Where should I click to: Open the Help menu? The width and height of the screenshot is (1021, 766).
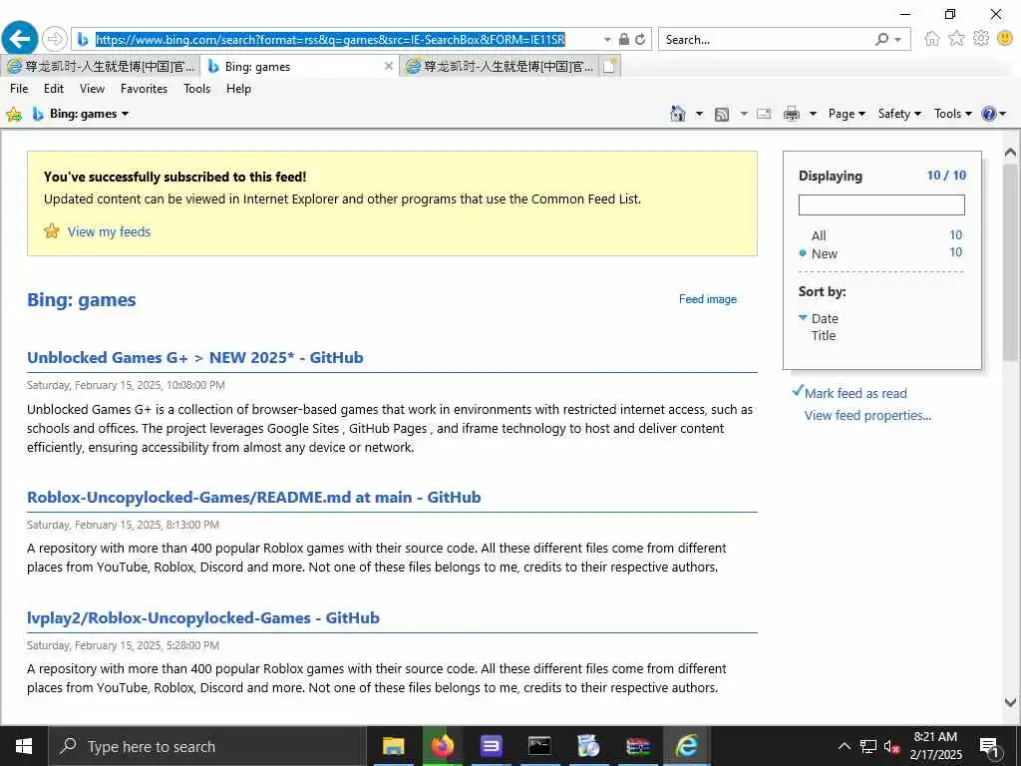pyautogui.click(x=238, y=89)
